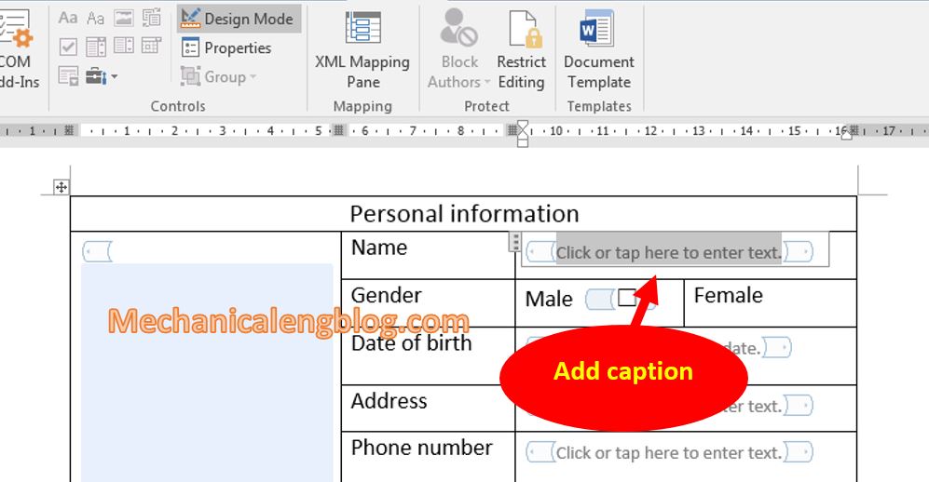This screenshot has width=929, height=482.
Task: Select the picture content control placeholder
Action: (207, 372)
